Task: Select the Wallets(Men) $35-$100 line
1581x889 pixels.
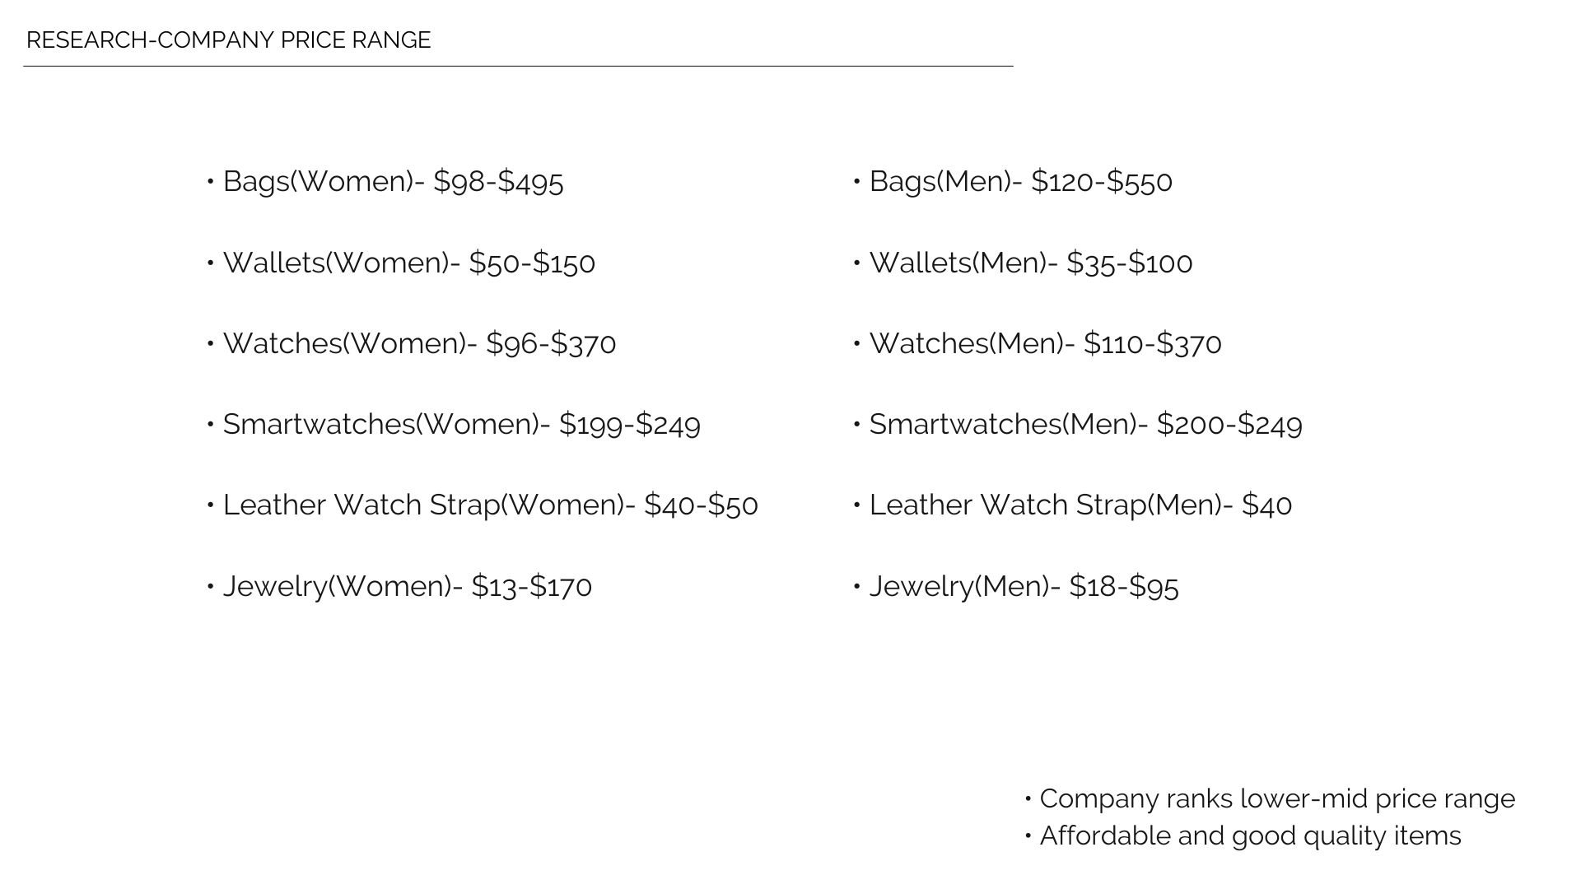Action: tap(1022, 263)
